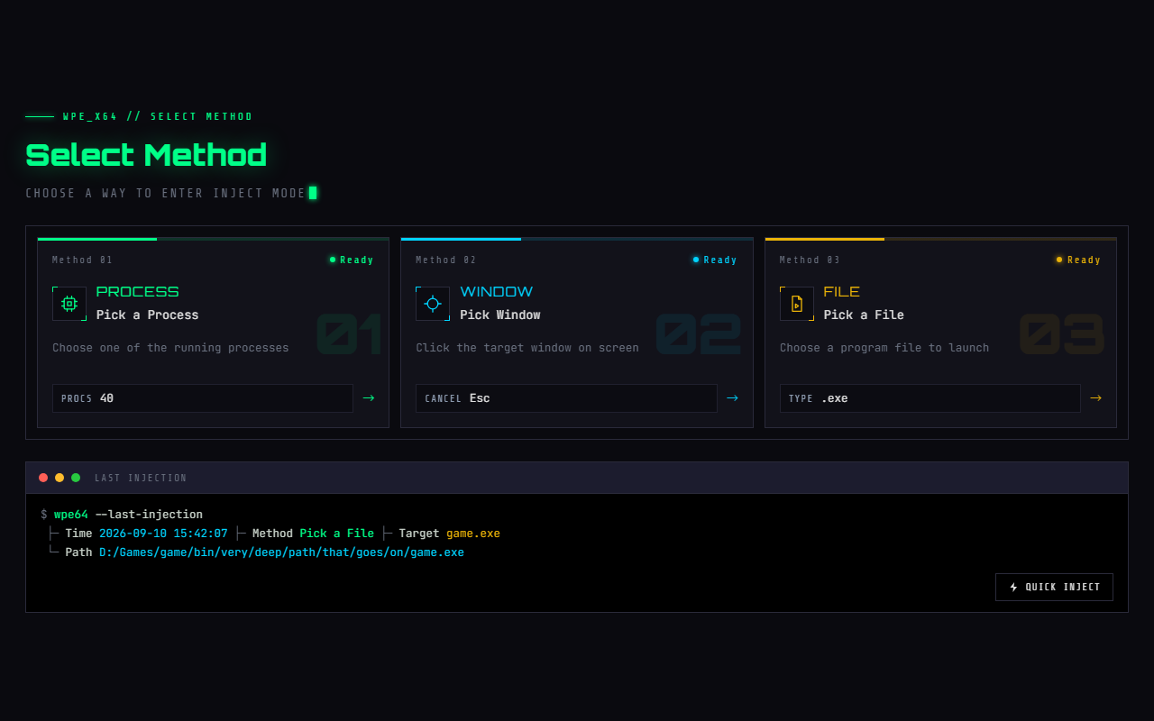
Task: Click 'Choose one of the running processes' text
Action: 170,348
